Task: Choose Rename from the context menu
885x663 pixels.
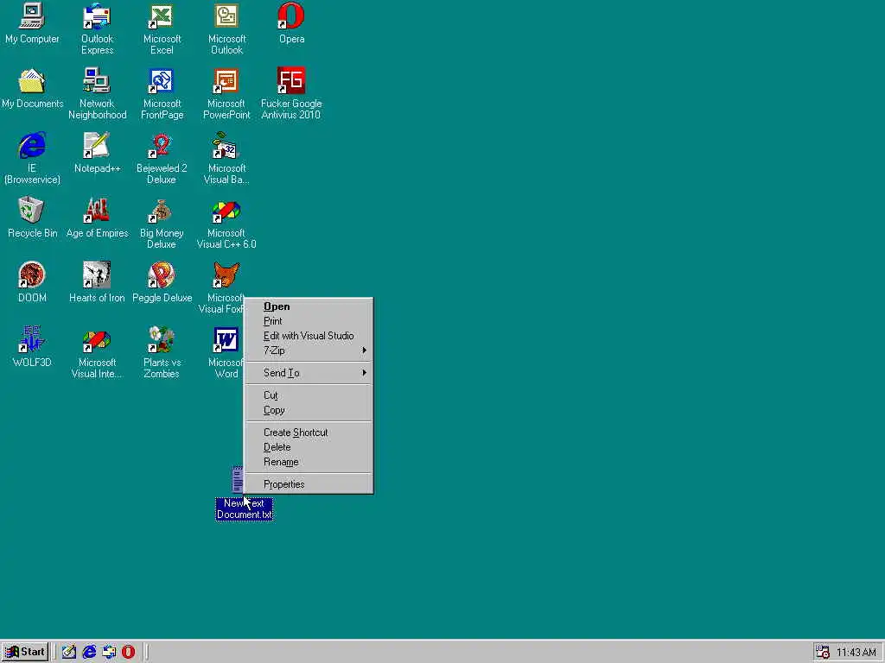Action: 309,463
